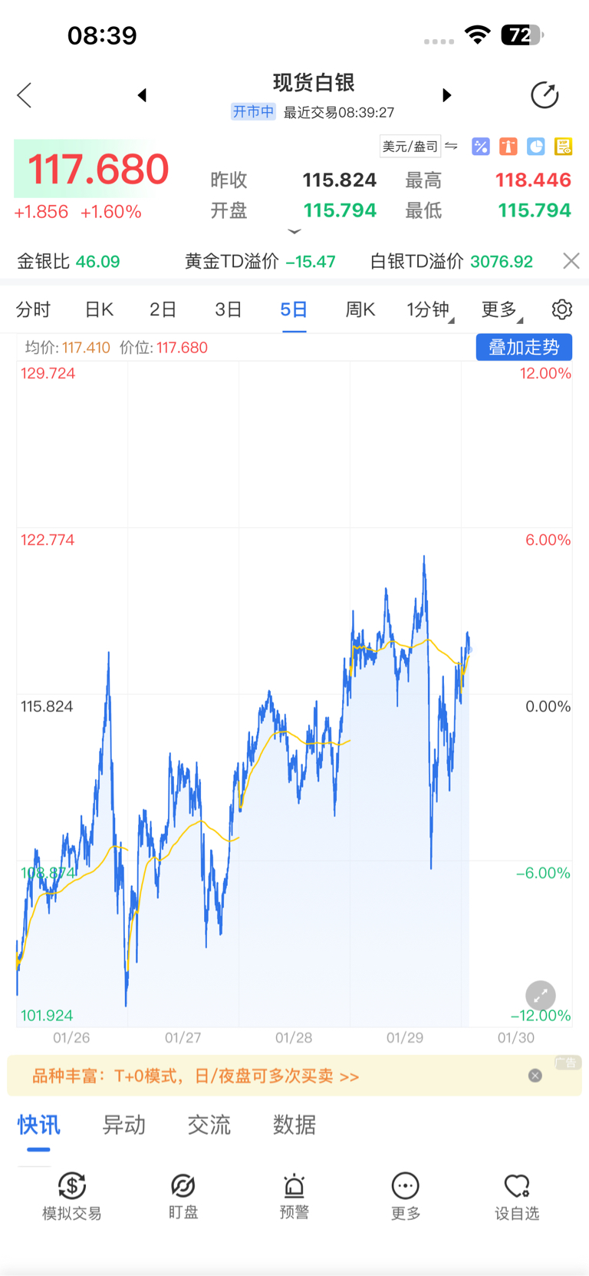Open the T+0模式 promotional banner link

tap(196, 1076)
